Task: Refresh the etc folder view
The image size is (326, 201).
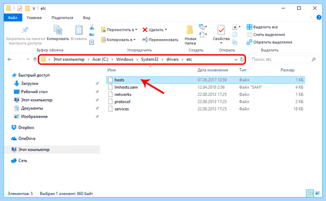Action: point(242,60)
